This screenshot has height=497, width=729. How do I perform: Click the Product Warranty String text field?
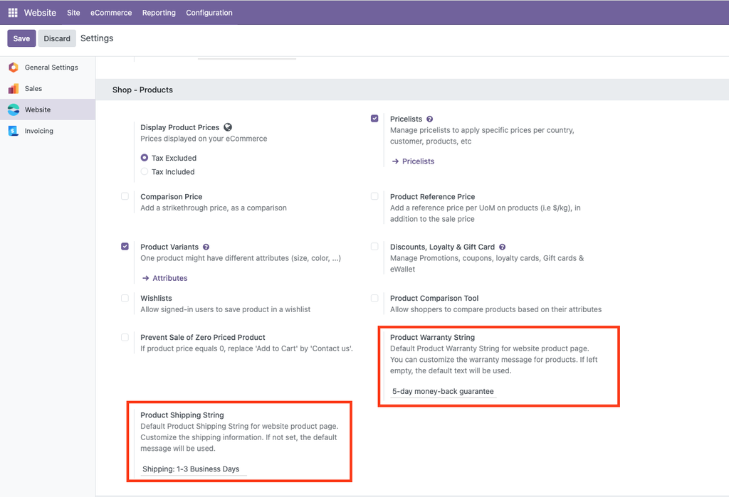(x=443, y=391)
